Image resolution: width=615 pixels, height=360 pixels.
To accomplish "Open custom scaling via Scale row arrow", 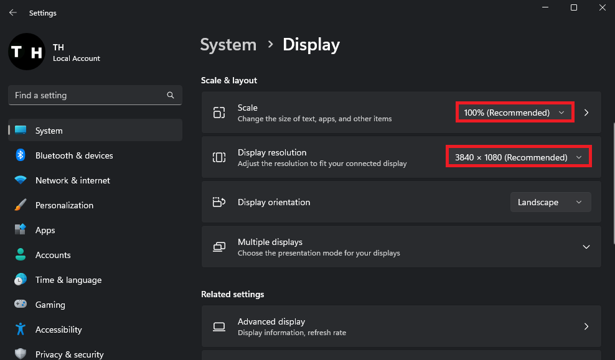I will 586,113.
